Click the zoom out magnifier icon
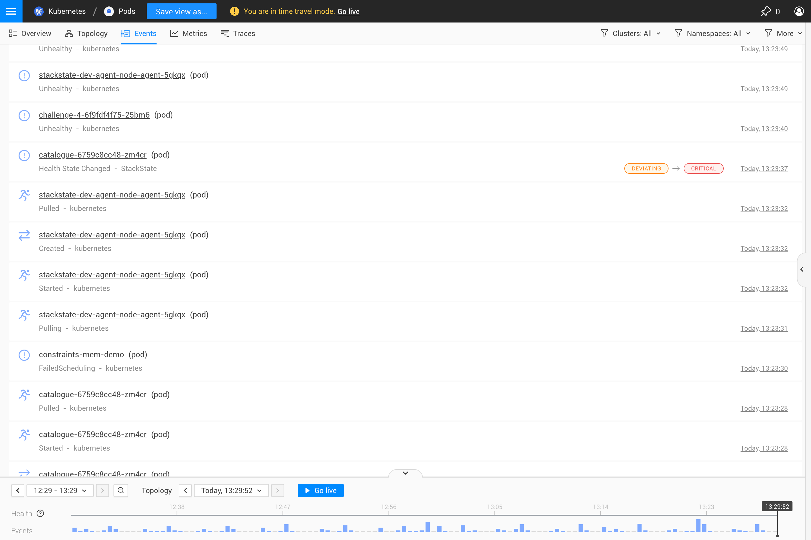The height and width of the screenshot is (540, 811). coord(121,490)
